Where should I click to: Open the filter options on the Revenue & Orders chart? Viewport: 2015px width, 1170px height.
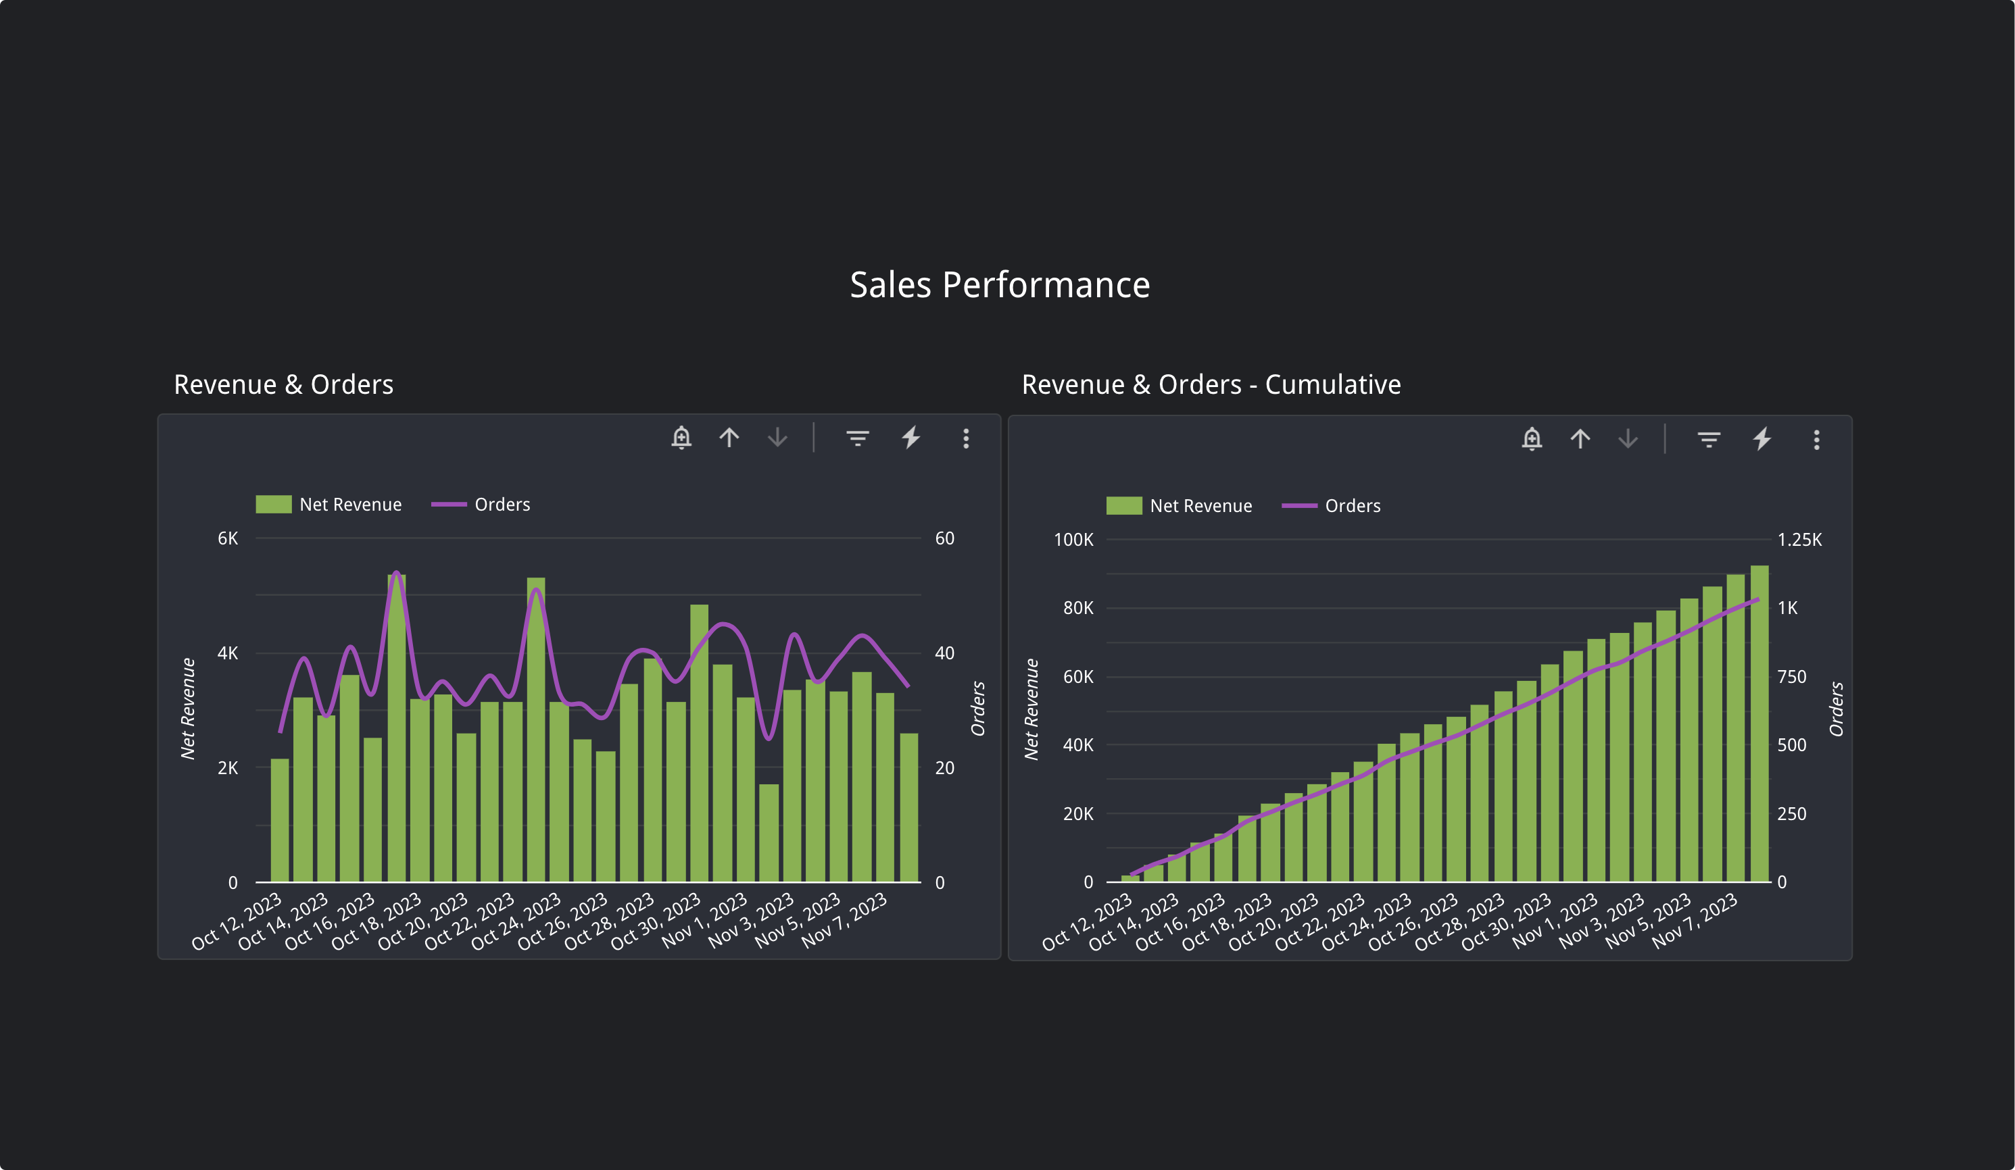857,438
